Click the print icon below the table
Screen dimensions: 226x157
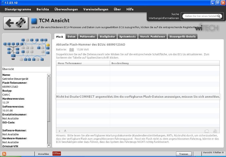(x=215, y=131)
